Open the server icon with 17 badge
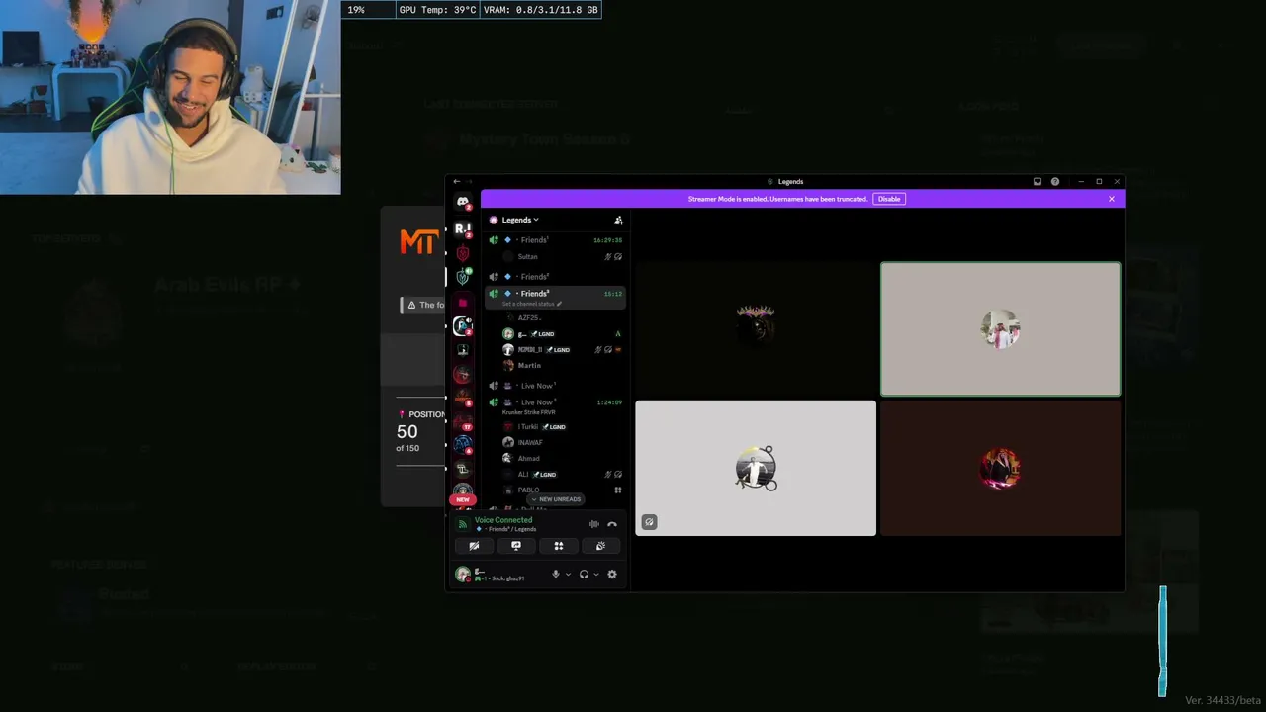This screenshot has height=712, width=1266. click(462, 421)
